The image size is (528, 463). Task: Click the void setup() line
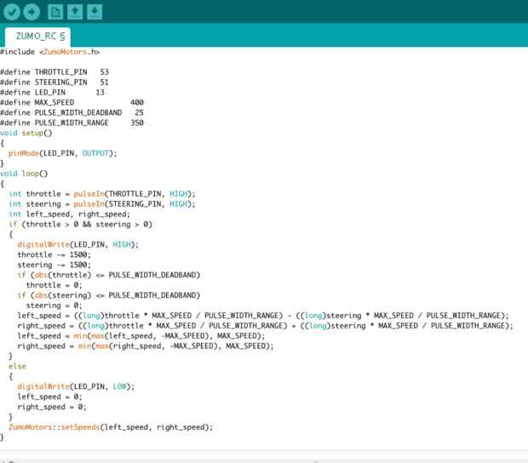click(x=26, y=133)
